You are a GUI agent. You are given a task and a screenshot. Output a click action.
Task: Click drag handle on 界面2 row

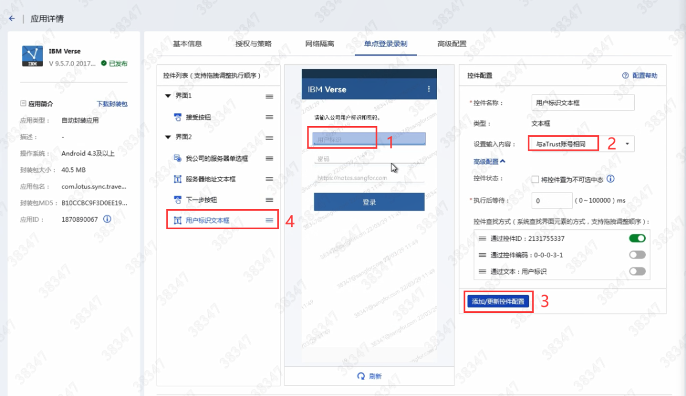point(270,138)
